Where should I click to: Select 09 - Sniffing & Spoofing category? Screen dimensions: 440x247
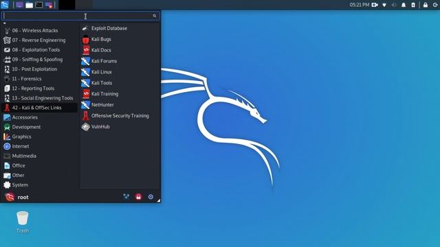tap(39, 60)
